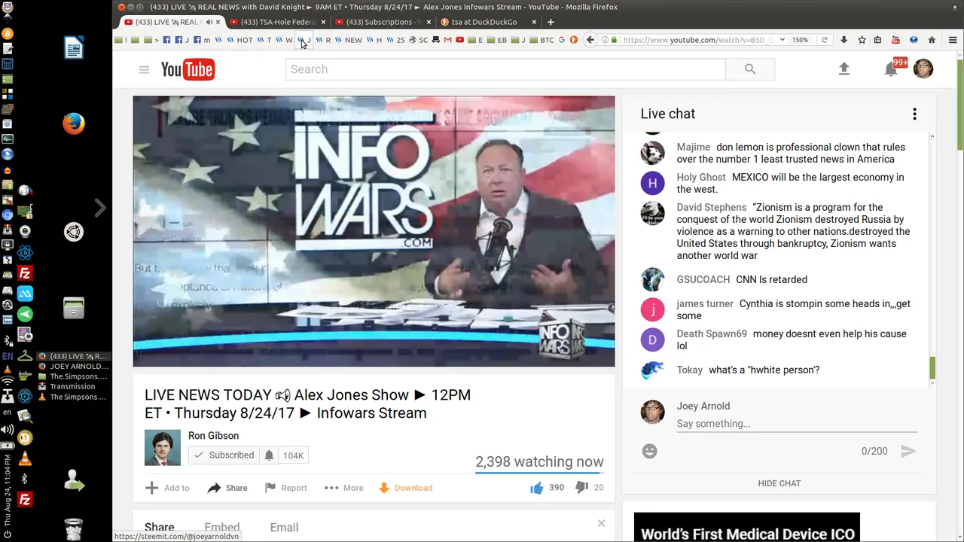Send the chat message arrow
Image resolution: width=964 pixels, height=542 pixels.
(908, 451)
